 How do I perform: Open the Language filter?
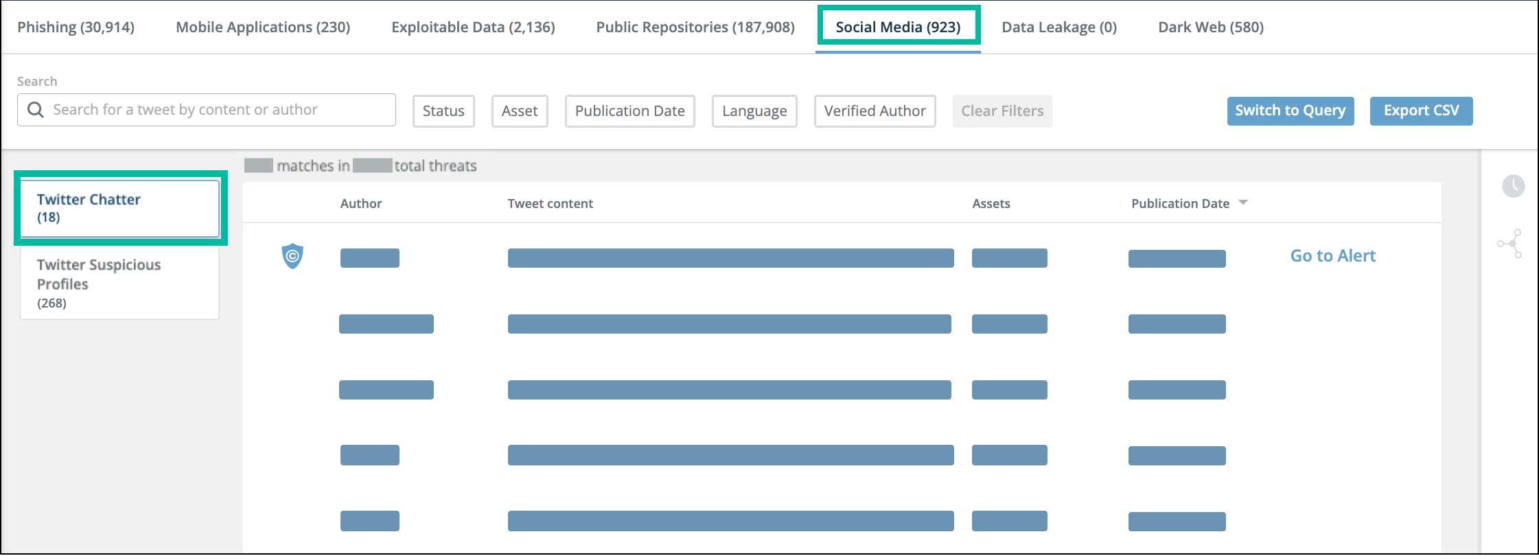[754, 111]
